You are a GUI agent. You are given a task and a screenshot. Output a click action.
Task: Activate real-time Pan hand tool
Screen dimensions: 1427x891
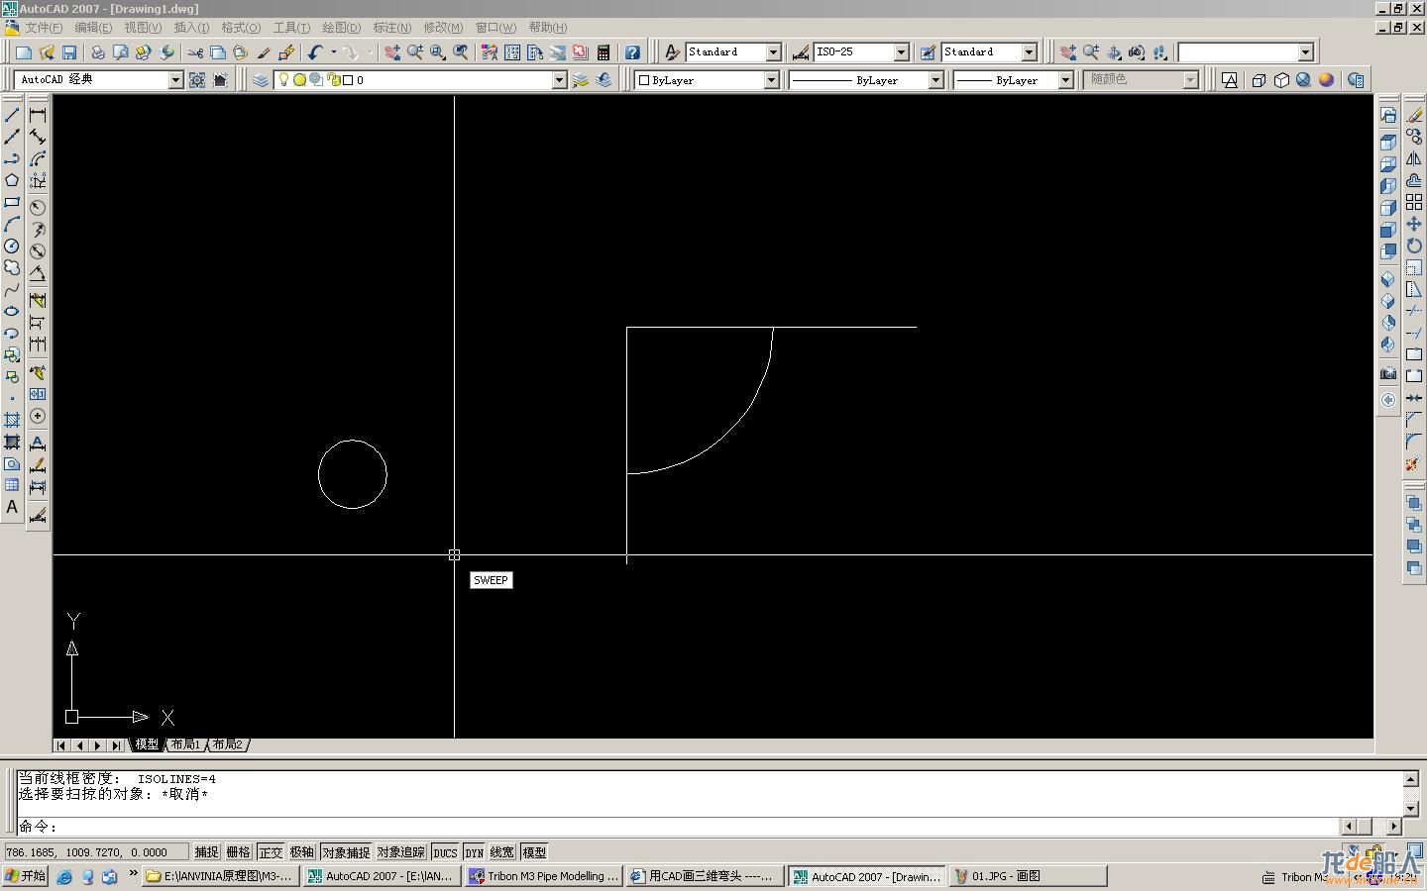coord(392,52)
